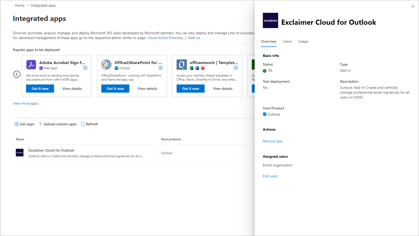
Task: Click the Office2SharePoint app logo
Action: pos(106,65)
